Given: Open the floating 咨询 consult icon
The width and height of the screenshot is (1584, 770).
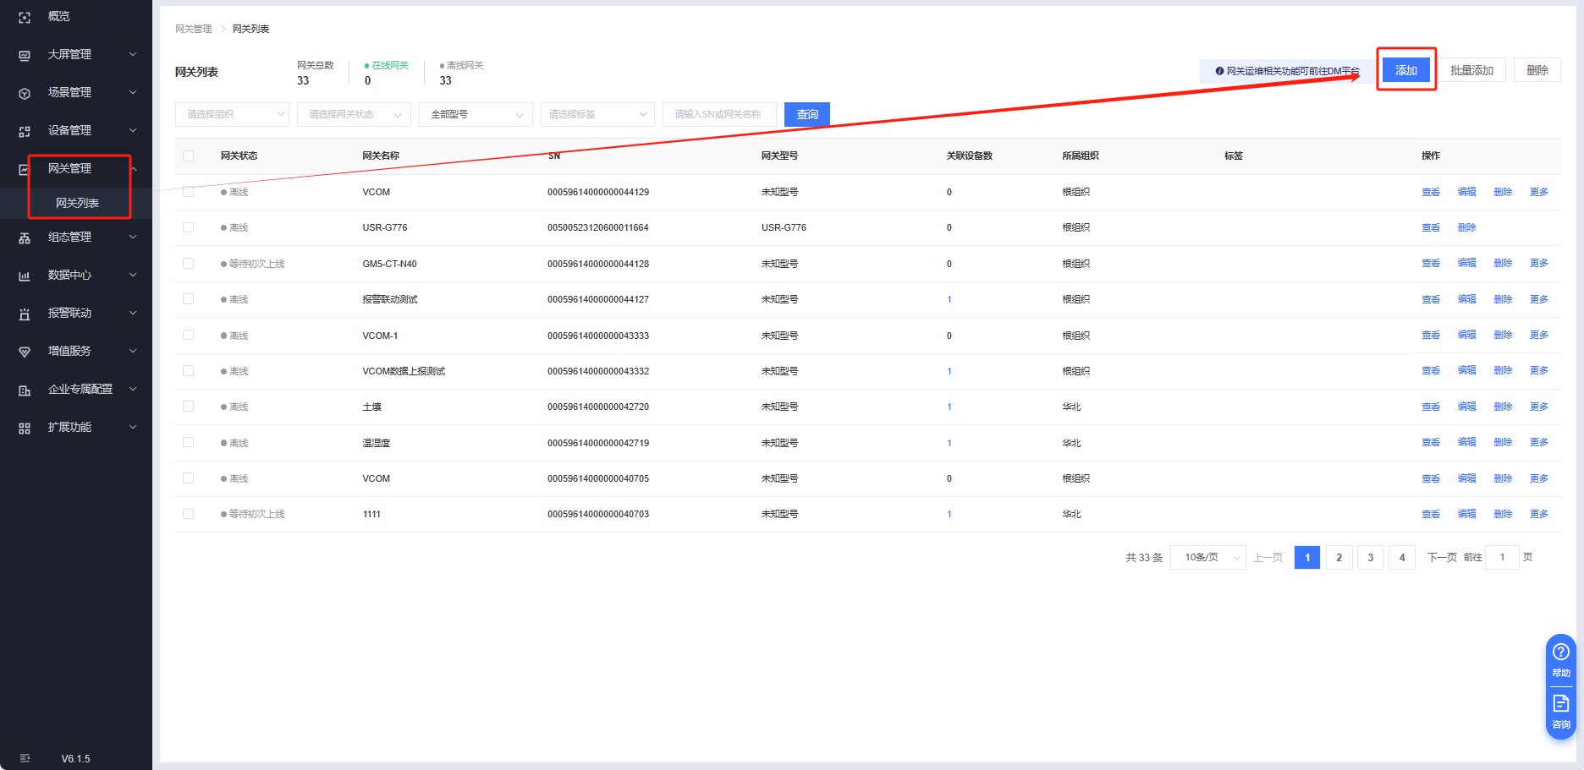Looking at the screenshot, I should [1560, 711].
